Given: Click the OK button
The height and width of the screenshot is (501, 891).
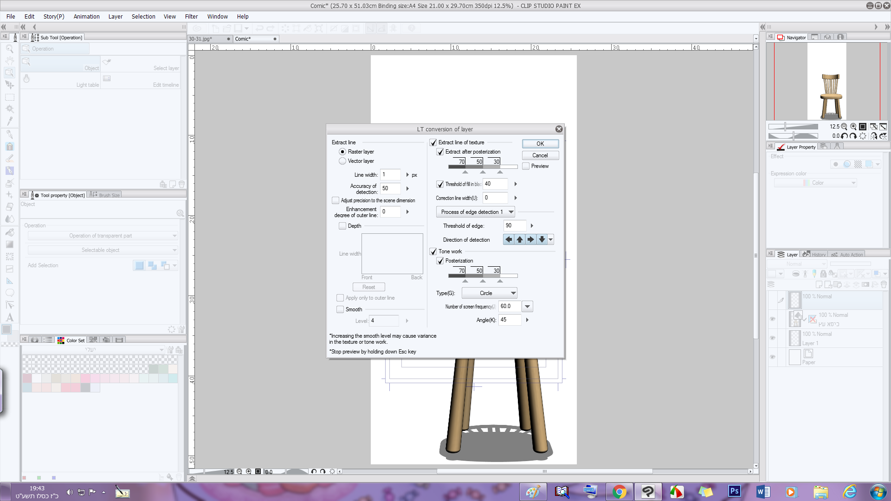Looking at the screenshot, I should pos(540,144).
